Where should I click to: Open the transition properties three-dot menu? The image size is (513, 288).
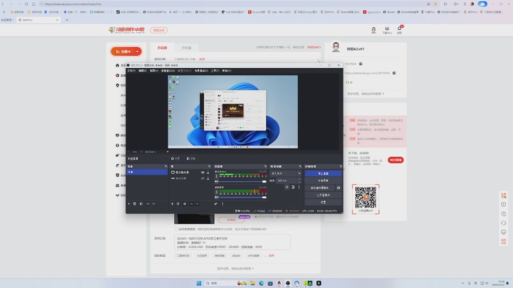[x=299, y=187]
